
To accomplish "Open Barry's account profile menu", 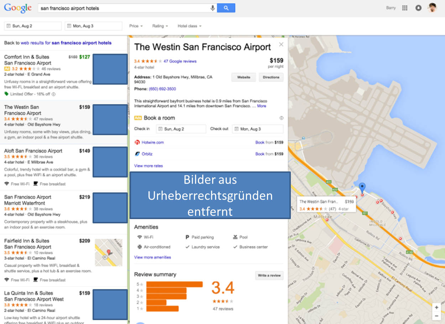I will click(432, 7).
